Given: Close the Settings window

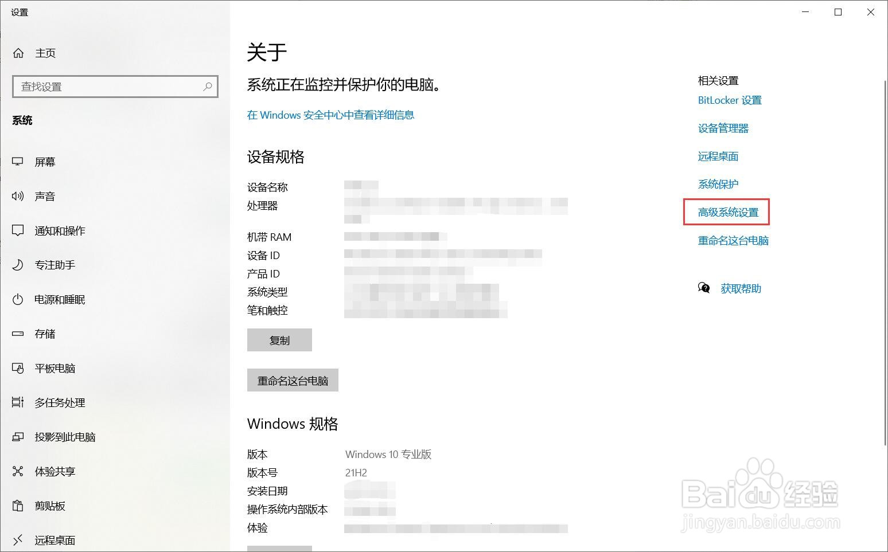Looking at the screenshot, I should coord(871,12).
